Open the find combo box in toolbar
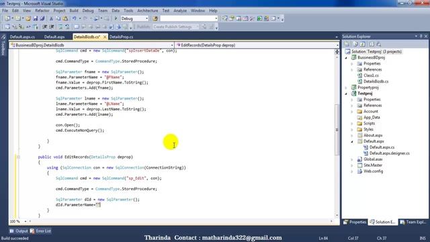The height and width of the screenshot is (242, 430). coord(216,19)
